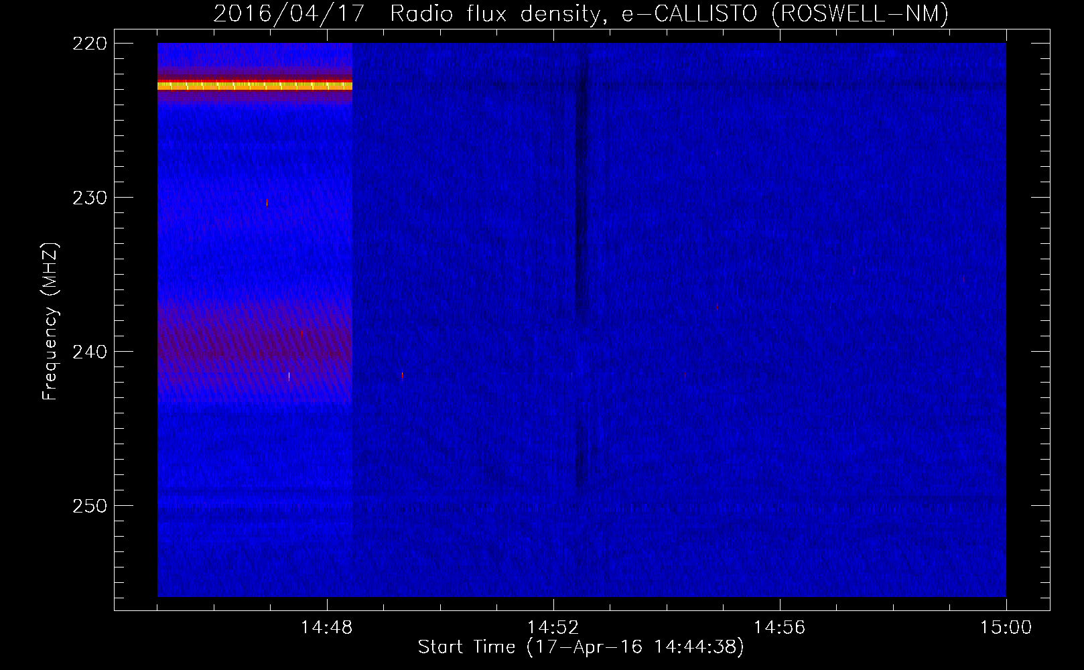1084x670 pixels.
Task: Click the '14:56' time axis label
Action: [x=779, y=628]
